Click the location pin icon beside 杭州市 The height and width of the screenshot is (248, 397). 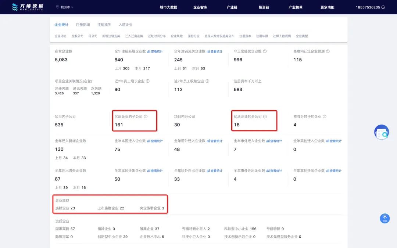57,7
